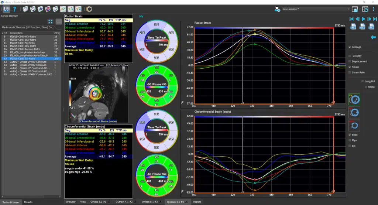
Task: Click the blue question mark help icon
Action: coord(14,9)
